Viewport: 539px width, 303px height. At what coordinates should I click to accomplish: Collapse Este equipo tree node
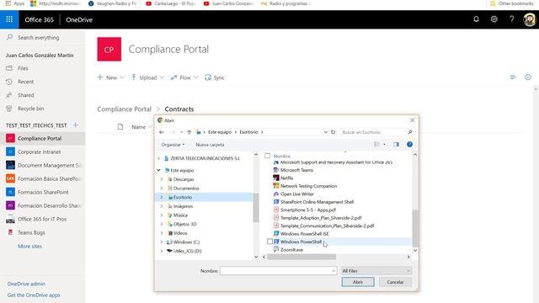click(x=158, y=170)
